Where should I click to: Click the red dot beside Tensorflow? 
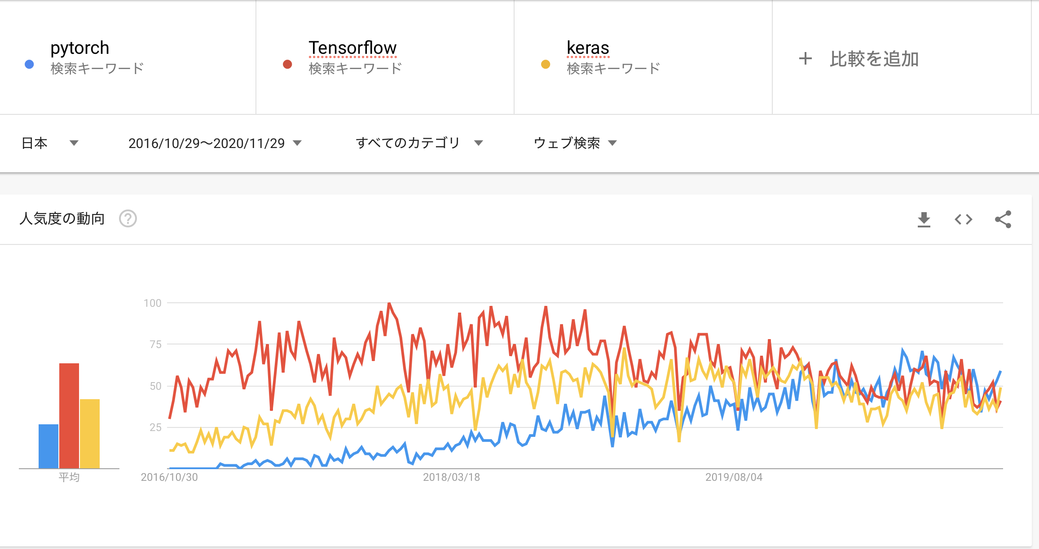287,64
